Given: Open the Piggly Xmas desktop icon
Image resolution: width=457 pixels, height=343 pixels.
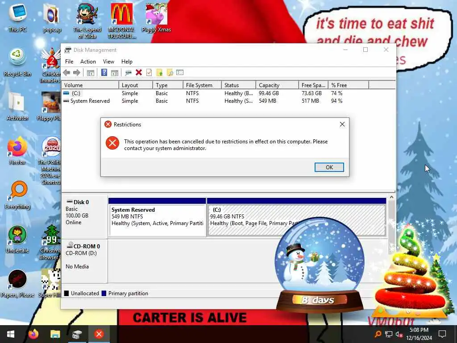Looking at the screenshot, I should 156,18.
